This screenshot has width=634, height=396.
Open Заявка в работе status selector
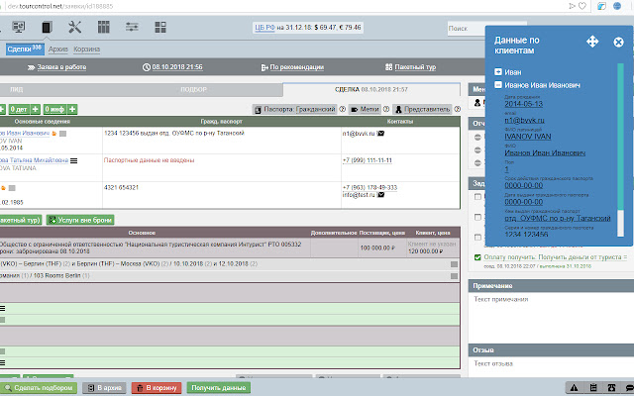click(x=61, y=67)
